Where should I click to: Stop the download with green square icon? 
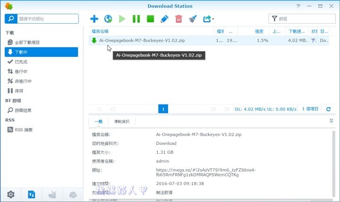[x=150, y=19]
